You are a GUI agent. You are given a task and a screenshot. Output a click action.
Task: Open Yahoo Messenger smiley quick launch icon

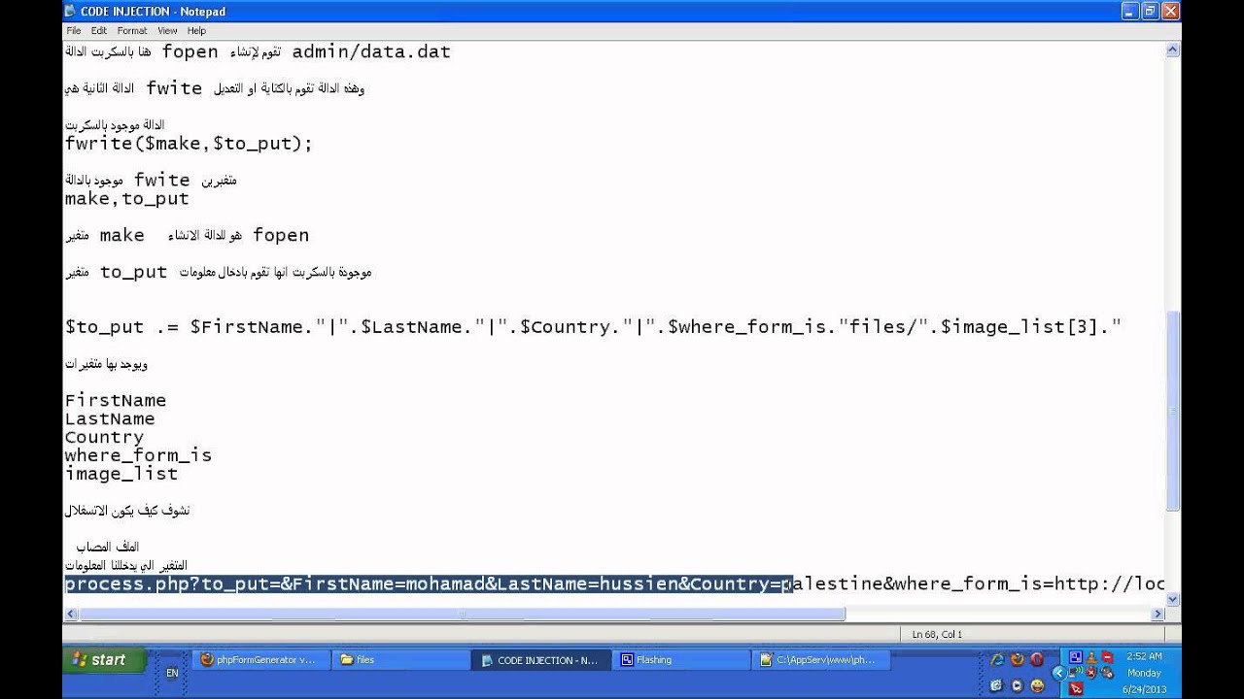point(1037,685)
